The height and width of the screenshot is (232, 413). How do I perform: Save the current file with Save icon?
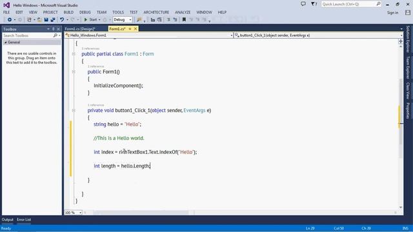click(x=46, y=20)
